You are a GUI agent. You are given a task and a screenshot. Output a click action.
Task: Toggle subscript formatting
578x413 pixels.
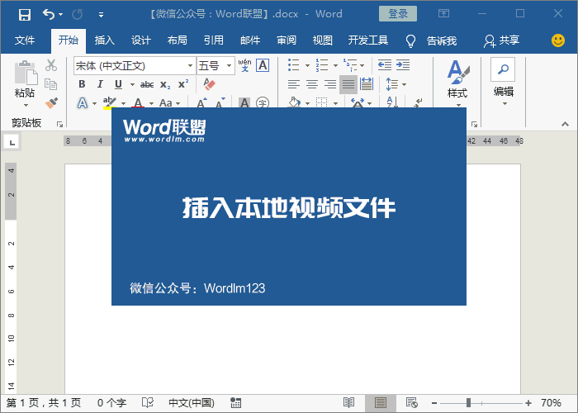click(x=165, y=84)
